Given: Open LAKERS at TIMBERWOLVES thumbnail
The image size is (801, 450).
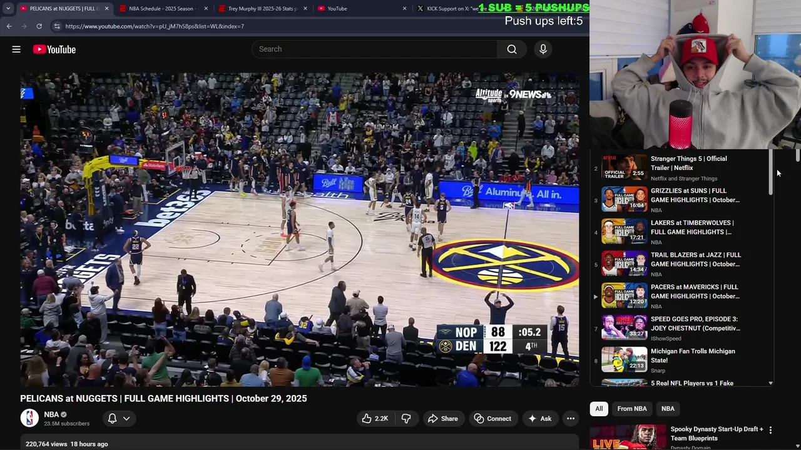Looking at the screenshot, I should pos(625,232).
